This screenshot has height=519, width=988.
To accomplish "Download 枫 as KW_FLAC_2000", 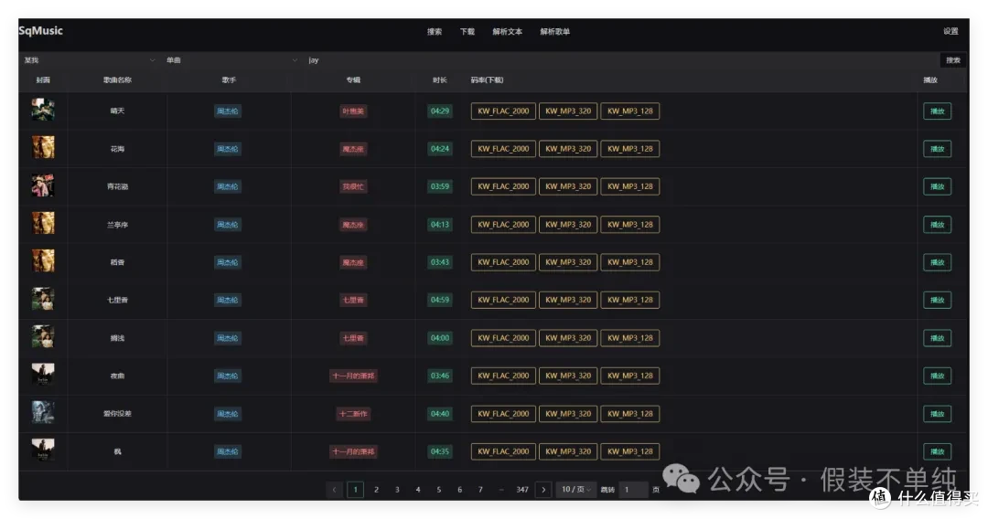I will coord(503,451).
